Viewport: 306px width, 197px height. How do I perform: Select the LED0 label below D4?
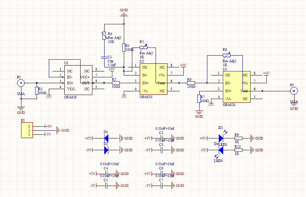(x=218, y=161)
